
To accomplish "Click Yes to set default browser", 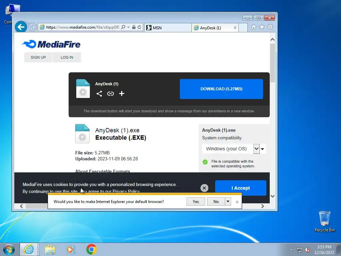I will tap(196, 202).
